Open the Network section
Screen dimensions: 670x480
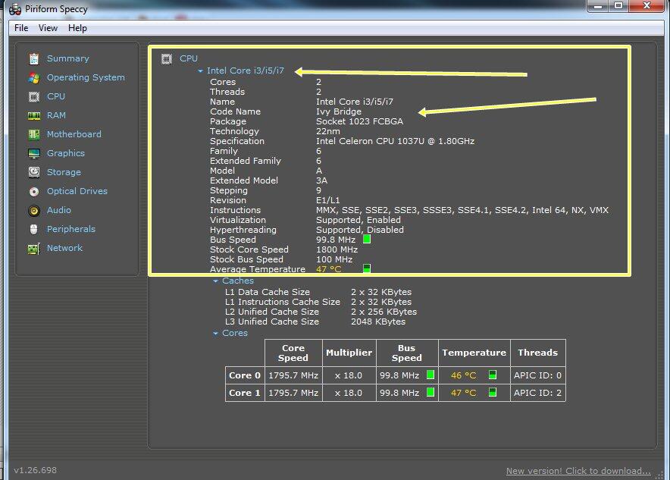[64, 248]
